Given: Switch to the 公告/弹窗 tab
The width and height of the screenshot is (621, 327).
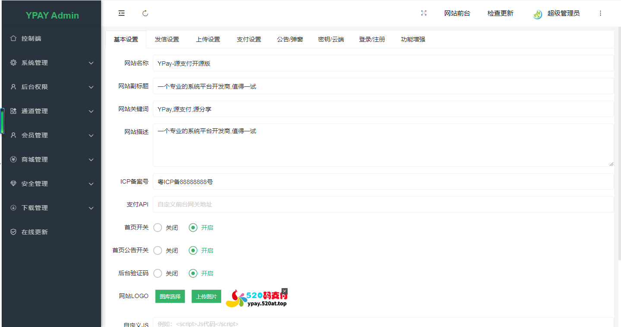Looking at the screenshot, I should (290, 39).
